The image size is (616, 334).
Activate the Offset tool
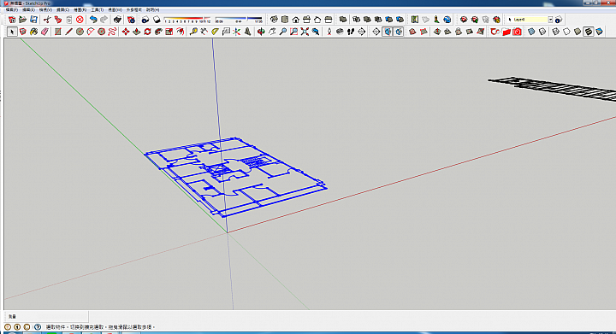coord(181,32)
